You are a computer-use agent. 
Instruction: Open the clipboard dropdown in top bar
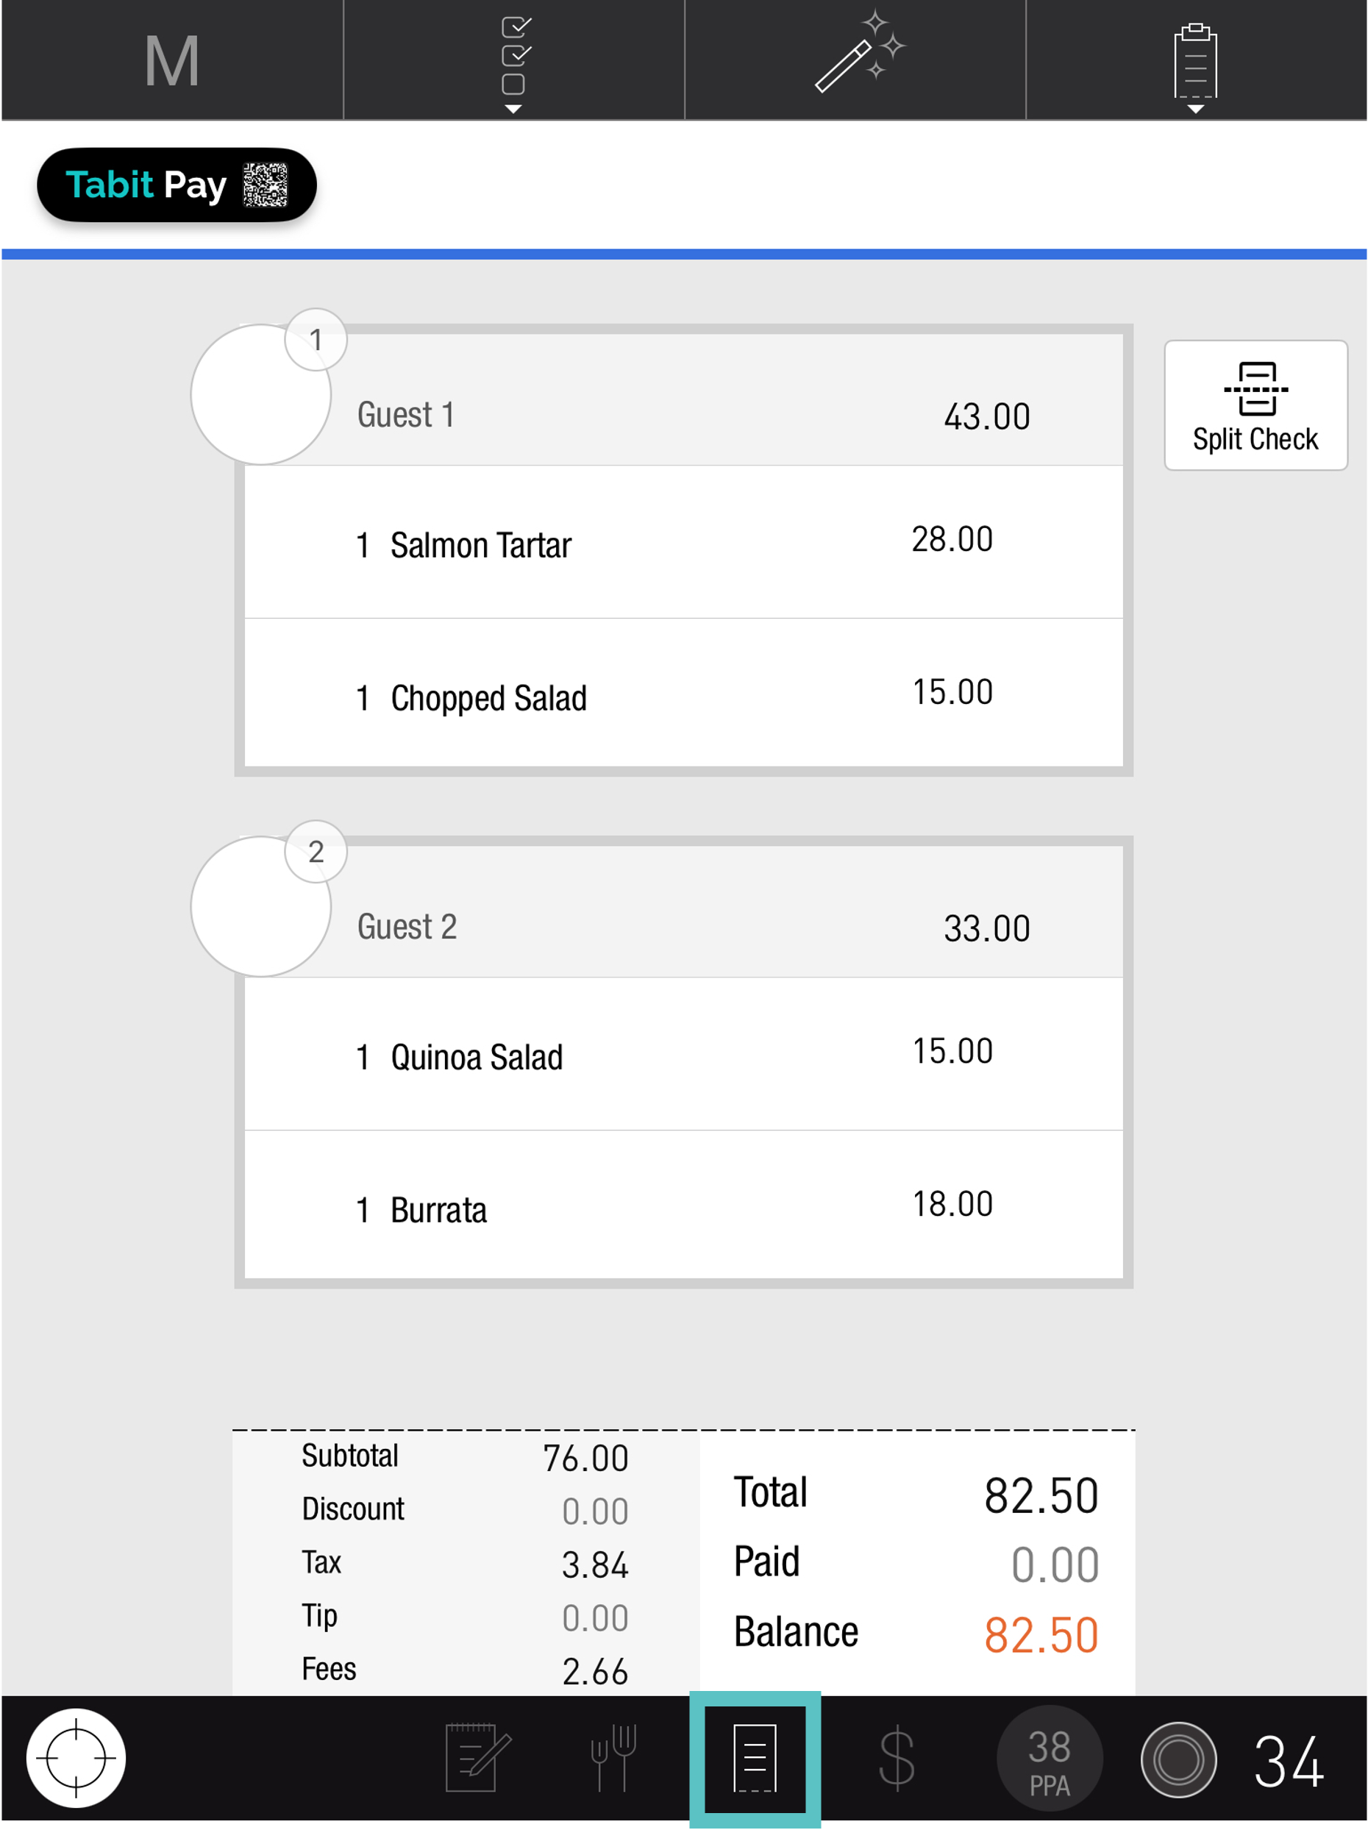(1195, 64)
